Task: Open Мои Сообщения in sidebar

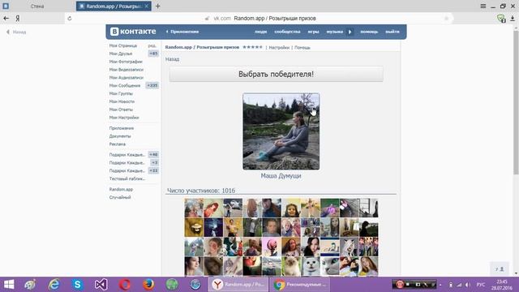Action: click(x=125, y=85)
